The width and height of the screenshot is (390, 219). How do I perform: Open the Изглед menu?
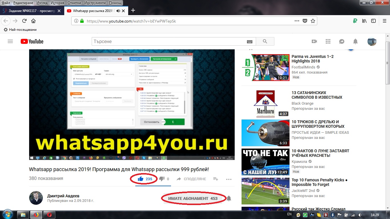point(42,3)
